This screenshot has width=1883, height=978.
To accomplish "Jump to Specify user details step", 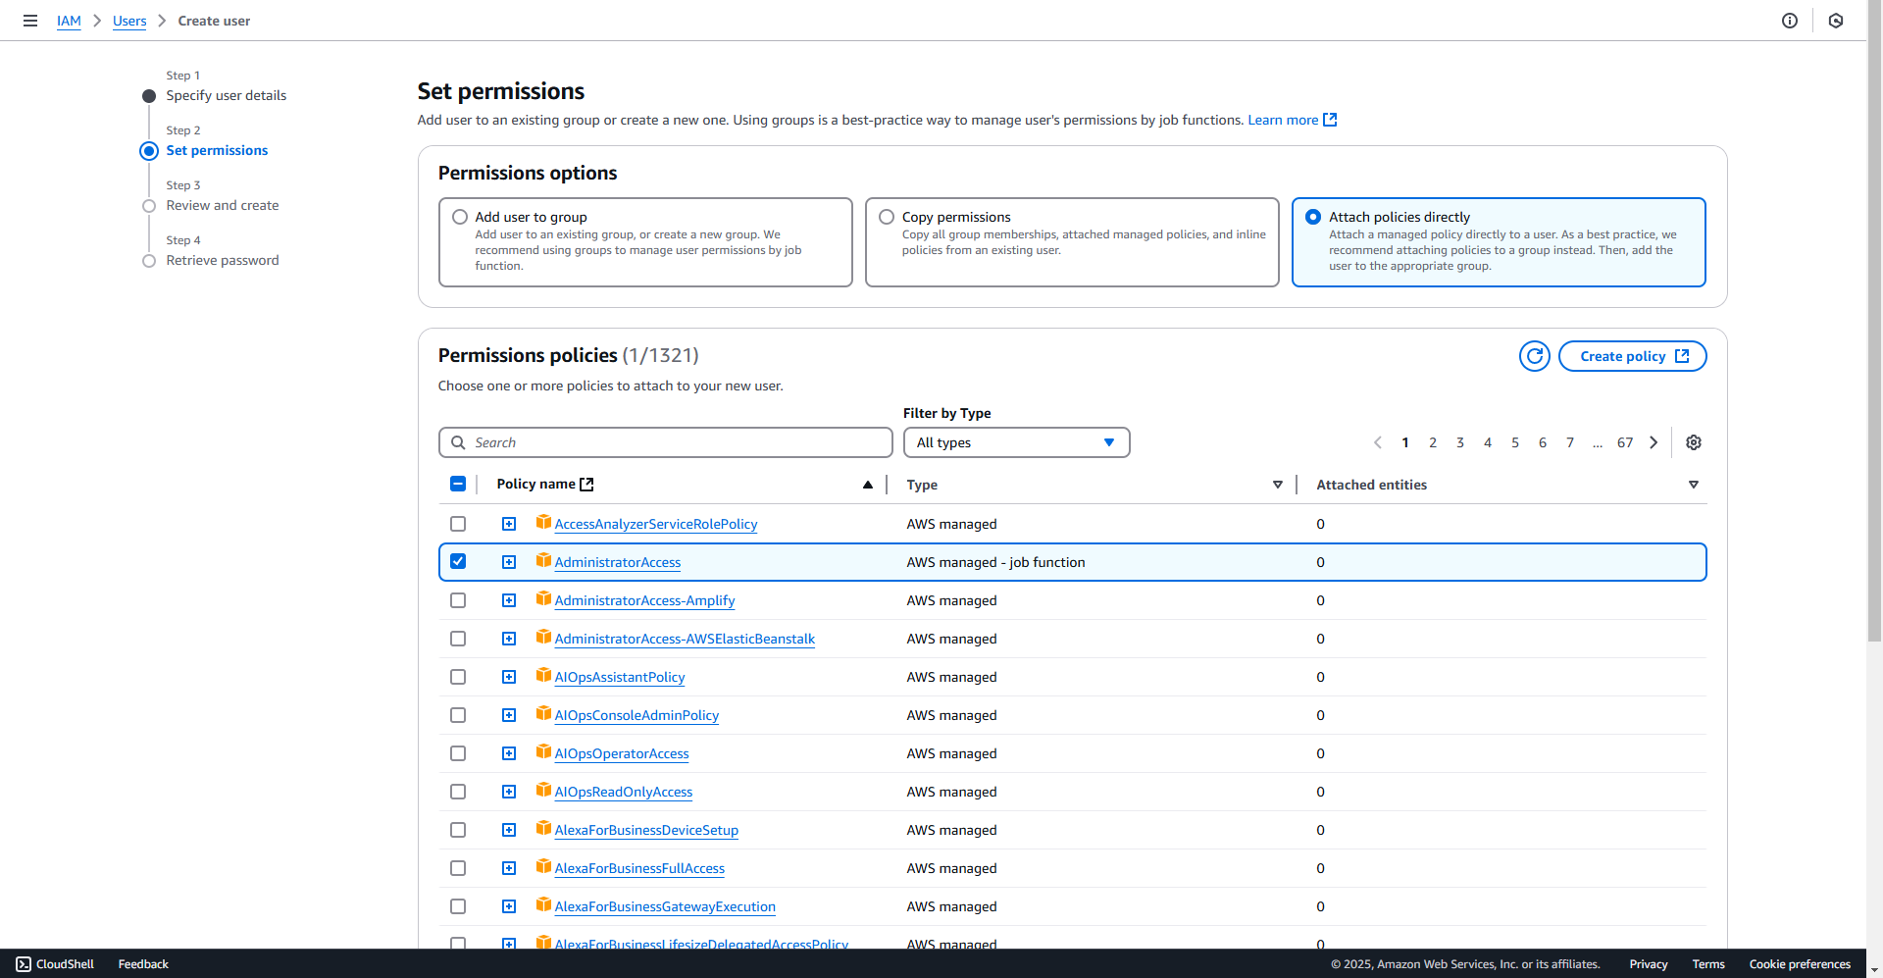I will 227,95.
